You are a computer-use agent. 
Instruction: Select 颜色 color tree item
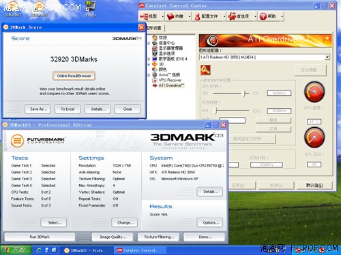click(162, 69)
